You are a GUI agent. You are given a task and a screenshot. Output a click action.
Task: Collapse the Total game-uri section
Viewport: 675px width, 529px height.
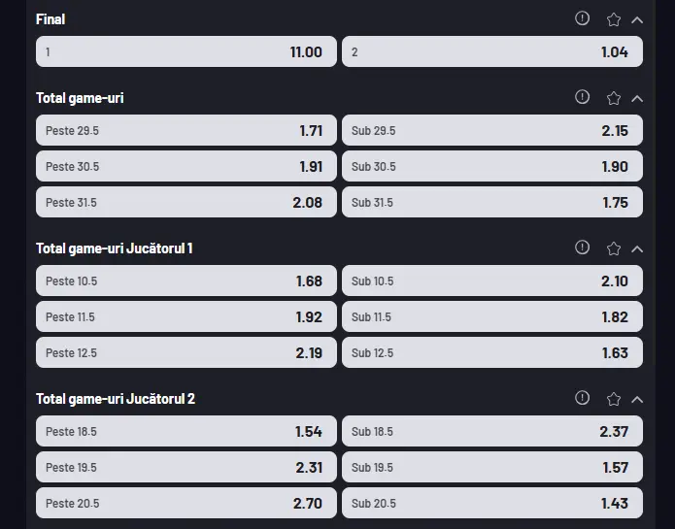click(637, 99)
